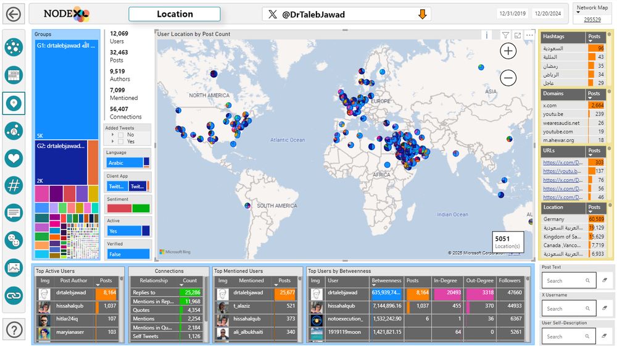This screenshot has width=617, height=347.
Task: Click the back arrow button
Action: (x=14, y=15)
